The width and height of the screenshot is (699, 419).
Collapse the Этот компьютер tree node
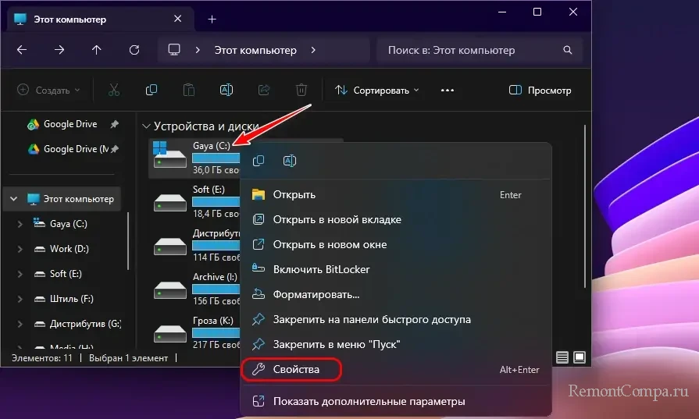point(13,199)
